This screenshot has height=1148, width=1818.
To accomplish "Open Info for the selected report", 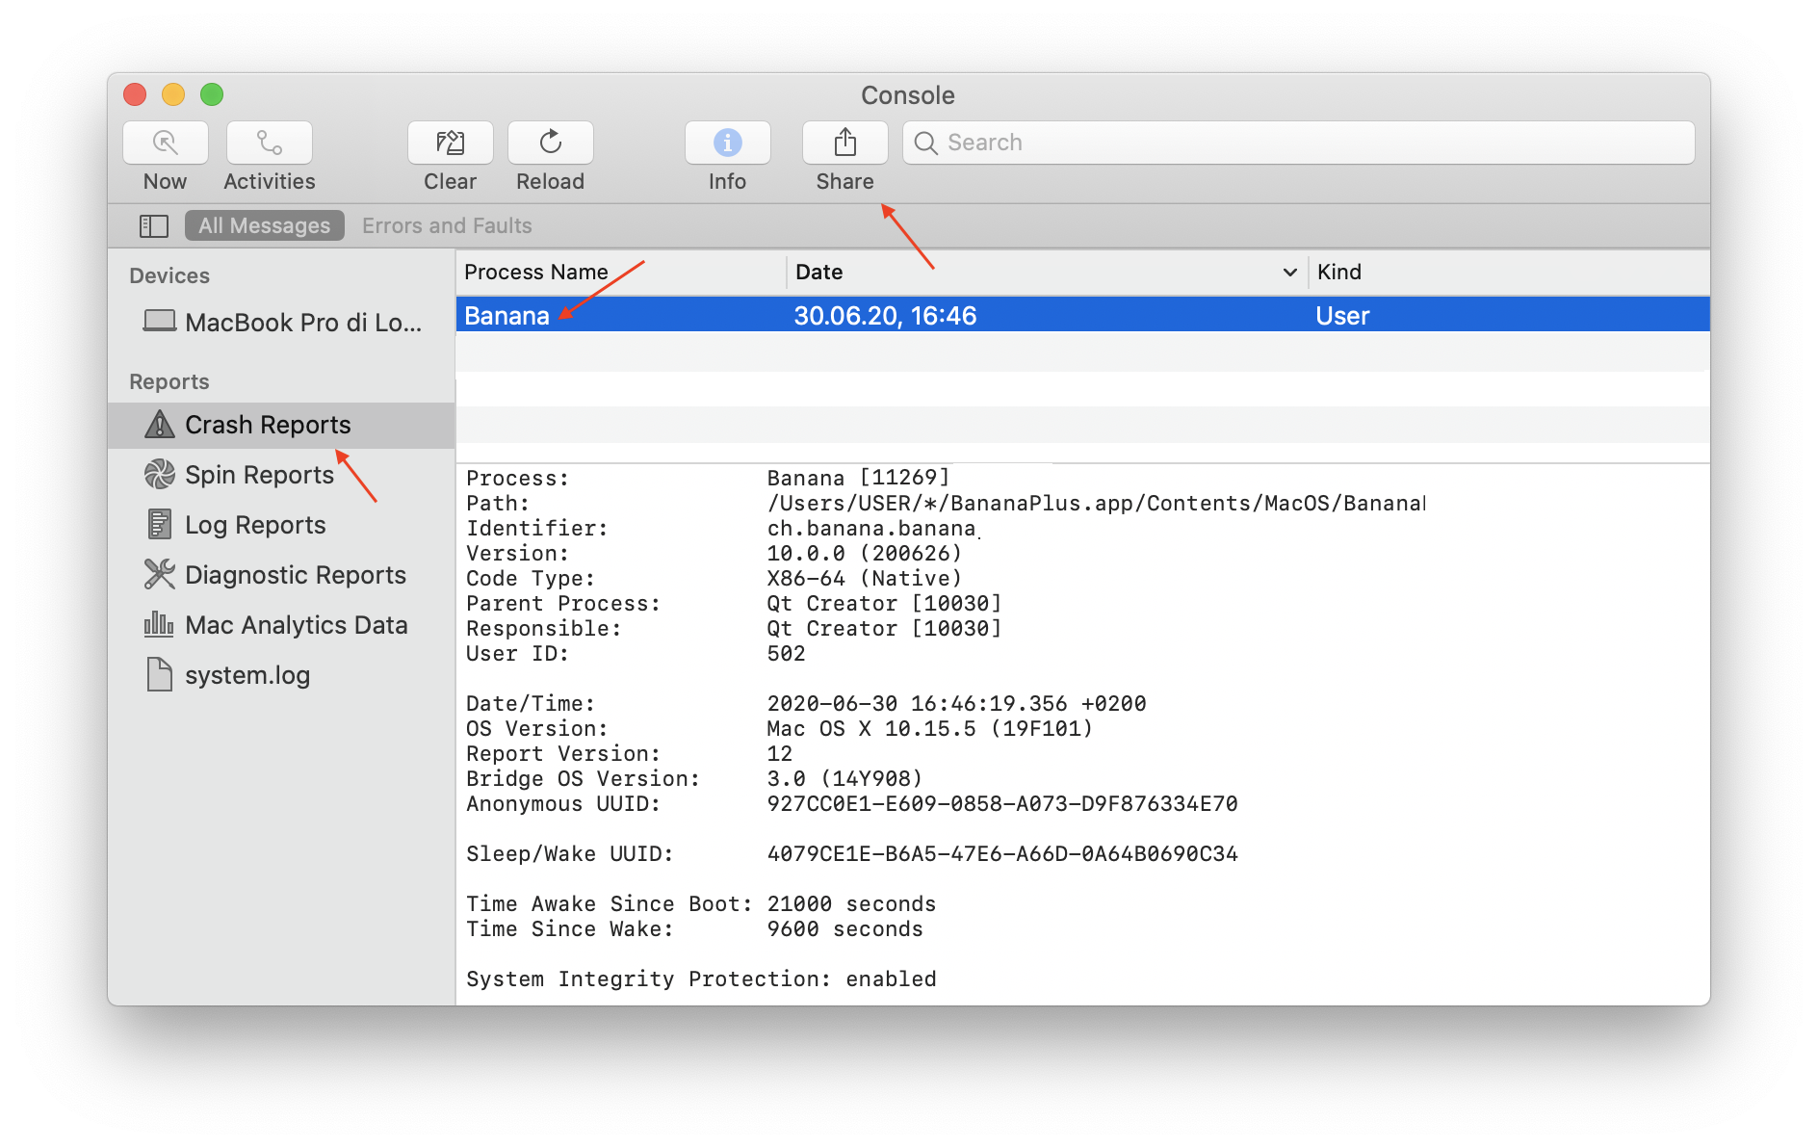I will (727, 142).
